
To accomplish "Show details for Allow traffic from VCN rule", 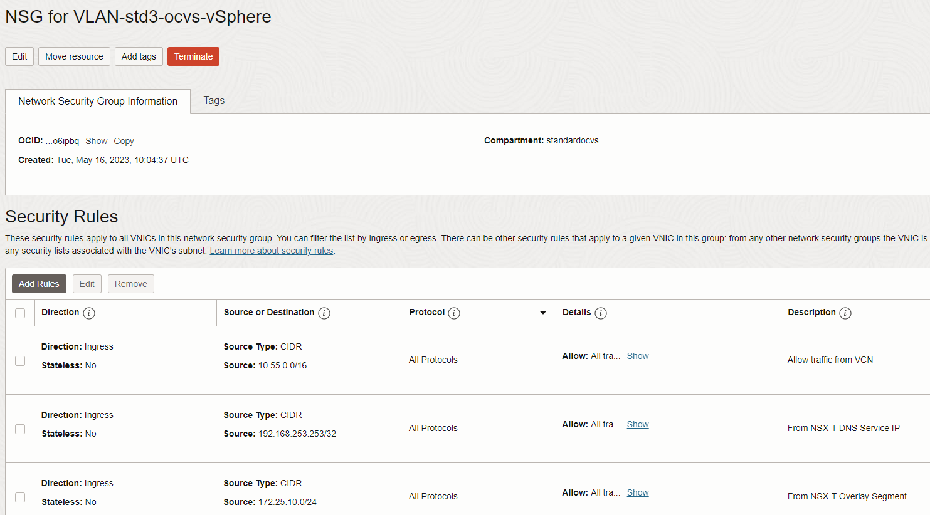I will coord(638,356).
